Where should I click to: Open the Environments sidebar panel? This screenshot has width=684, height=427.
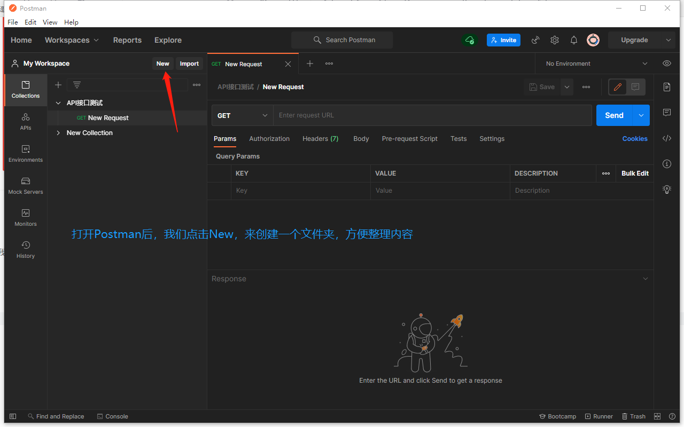pyautogui.click(x=26, y=153)
